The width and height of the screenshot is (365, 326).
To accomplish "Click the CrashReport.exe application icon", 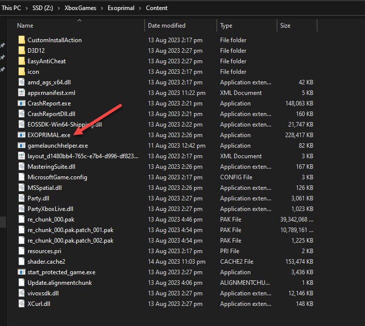I will click(22, 103).
